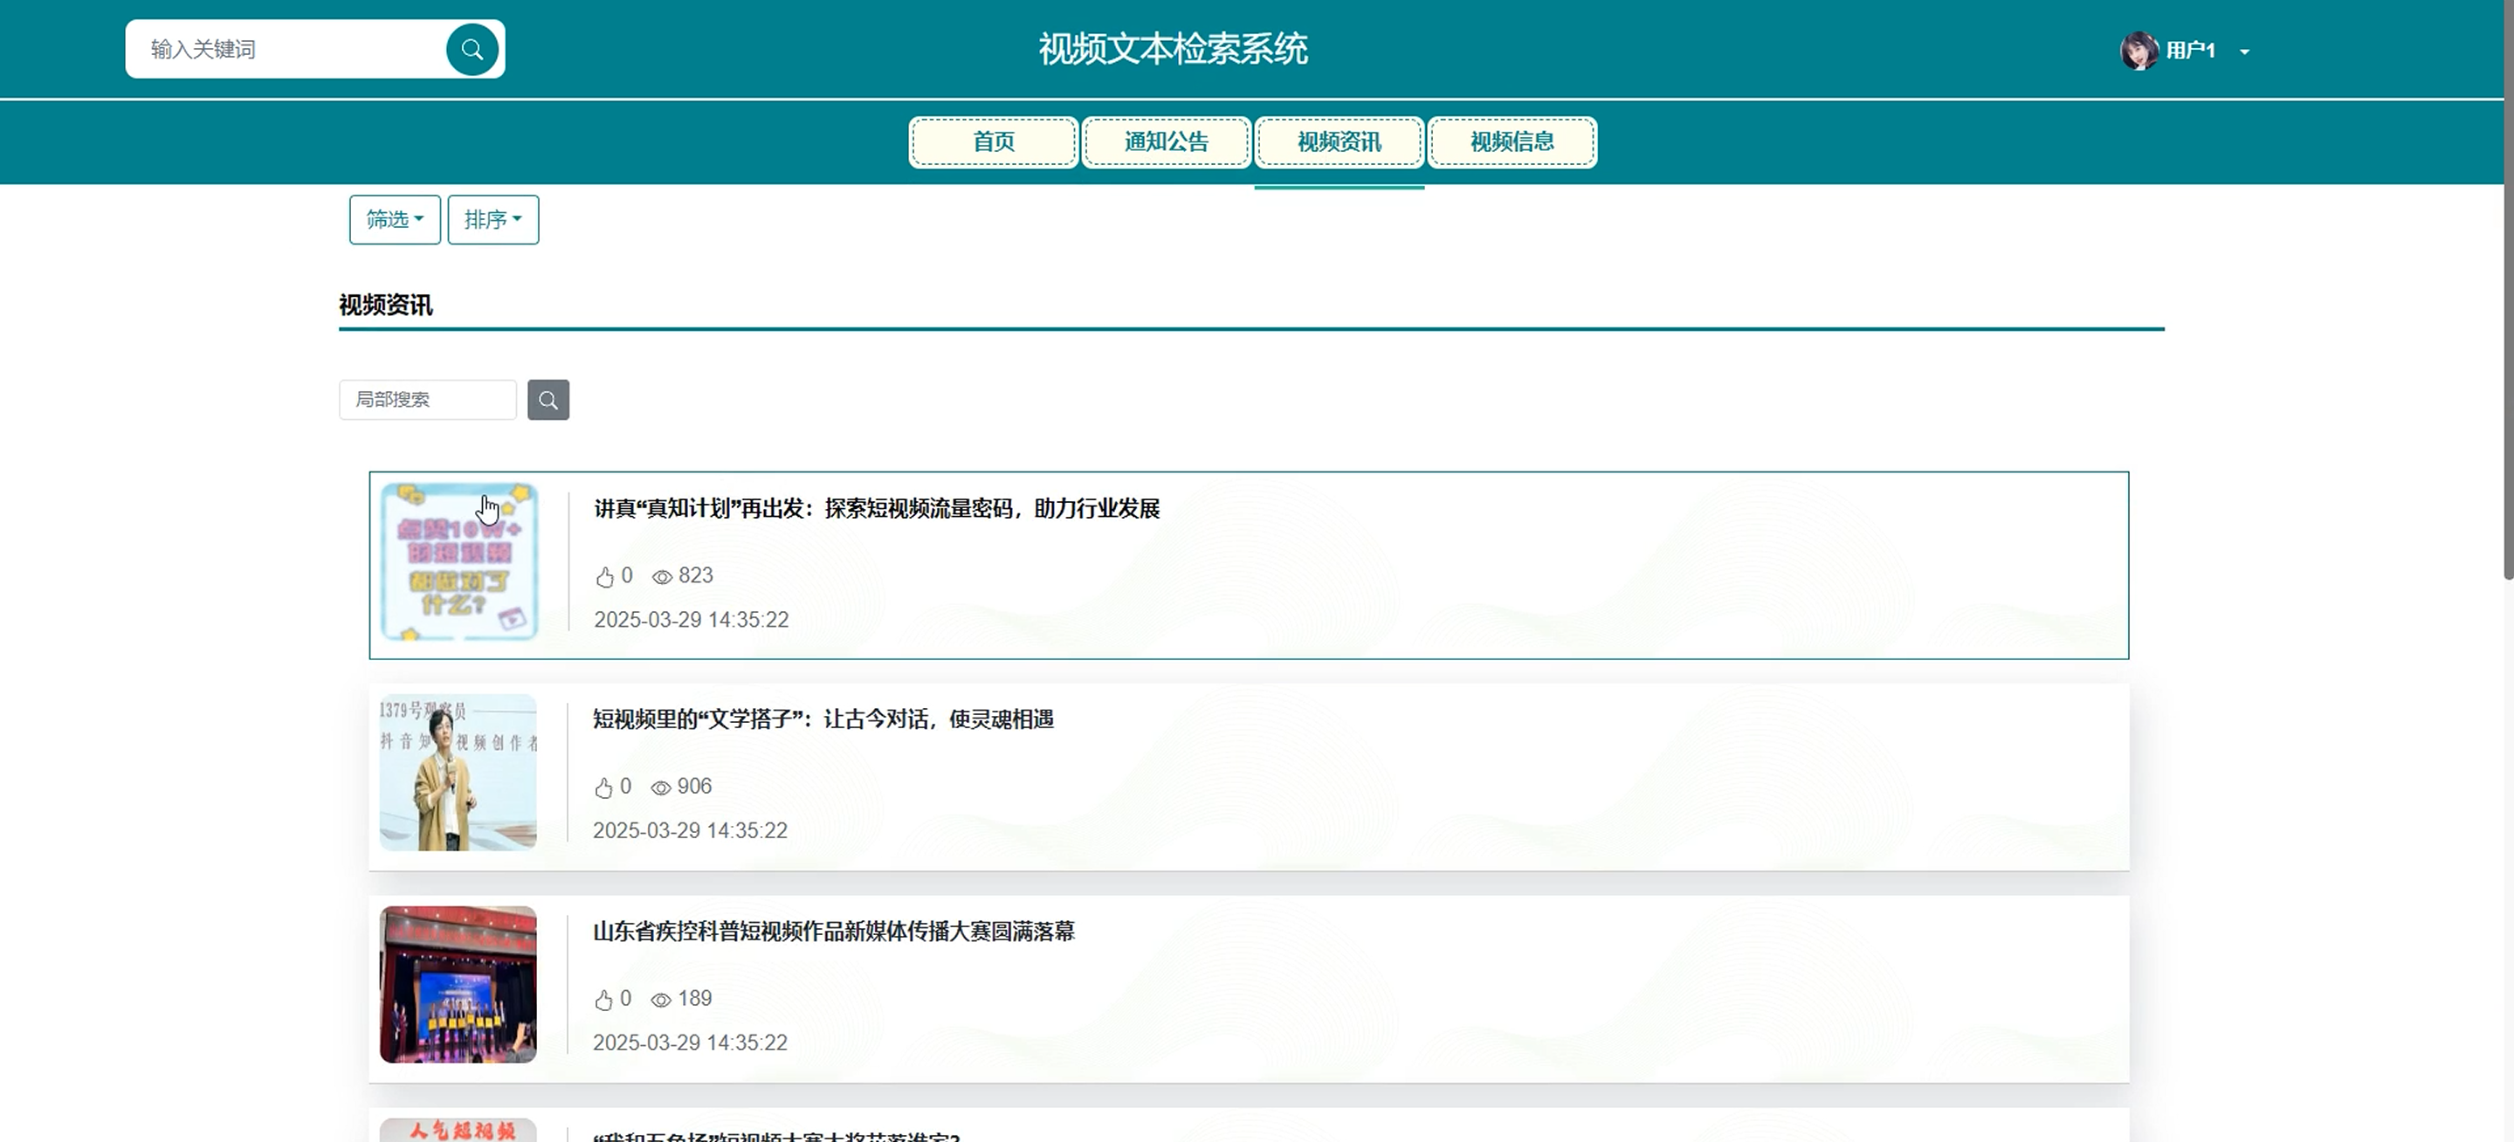Click thumbs-up icon on first news item
This screenshot has width=2514, height=1142.
point(605,577)
